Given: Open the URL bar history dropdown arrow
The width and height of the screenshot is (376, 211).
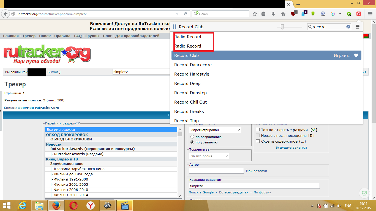Looking at the screenshot, I should click(x=177, y=14).
